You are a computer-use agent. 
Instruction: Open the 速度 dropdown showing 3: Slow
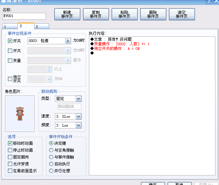point(68,116)
